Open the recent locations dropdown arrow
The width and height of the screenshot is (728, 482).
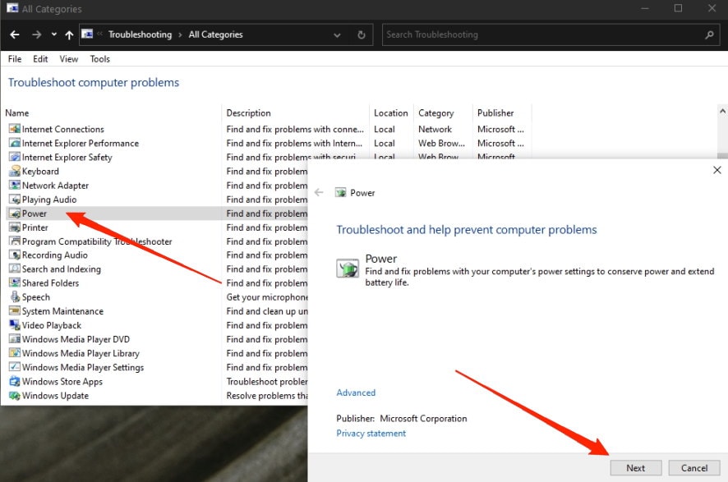[54, 34]
